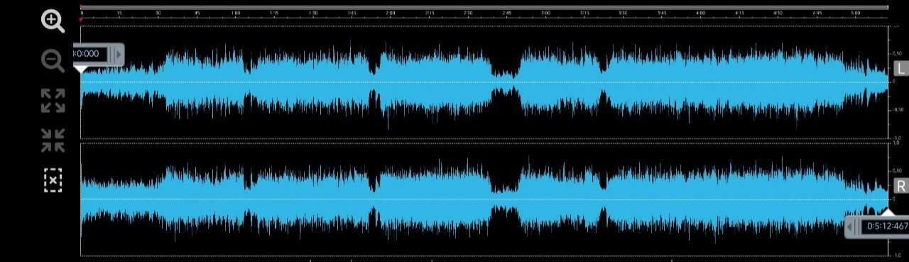Jump to 2:45 on the timeline ruler
Image resolution: width=909 pixels, height=262 pixels.
[507, 13]
